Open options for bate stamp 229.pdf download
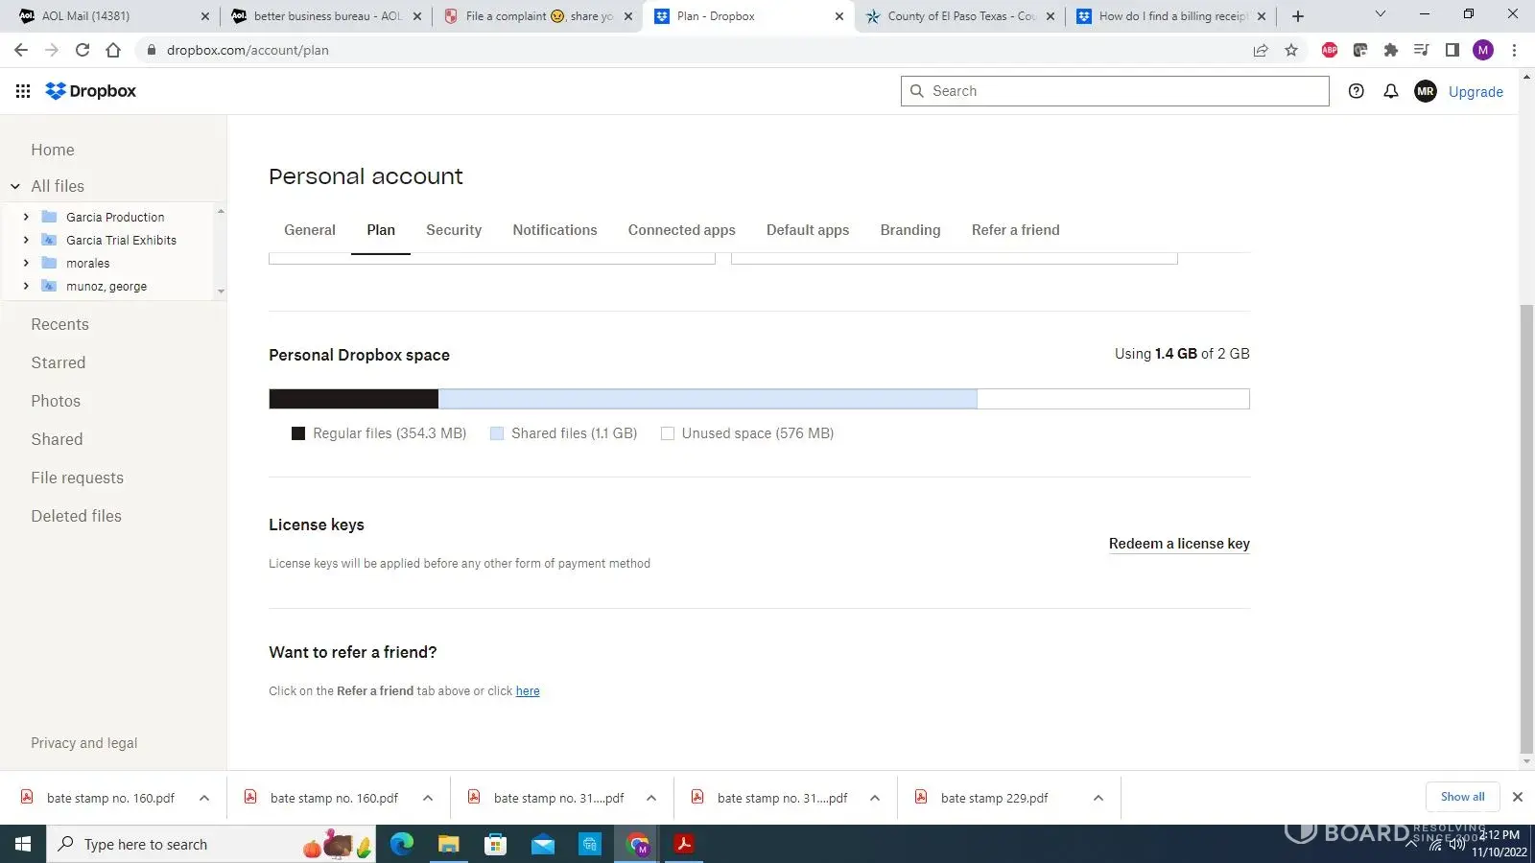This screenshot has width=1535, height=863. 1098,798
